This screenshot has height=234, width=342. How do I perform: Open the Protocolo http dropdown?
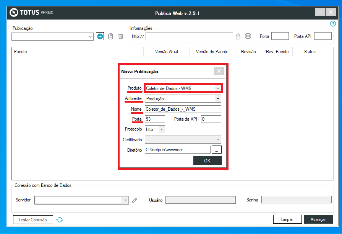point(162,129)
